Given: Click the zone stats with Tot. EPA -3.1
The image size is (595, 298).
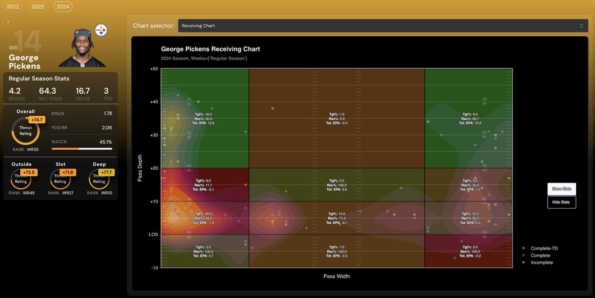Looking at the screenshot, I should (x=204, y=185).
